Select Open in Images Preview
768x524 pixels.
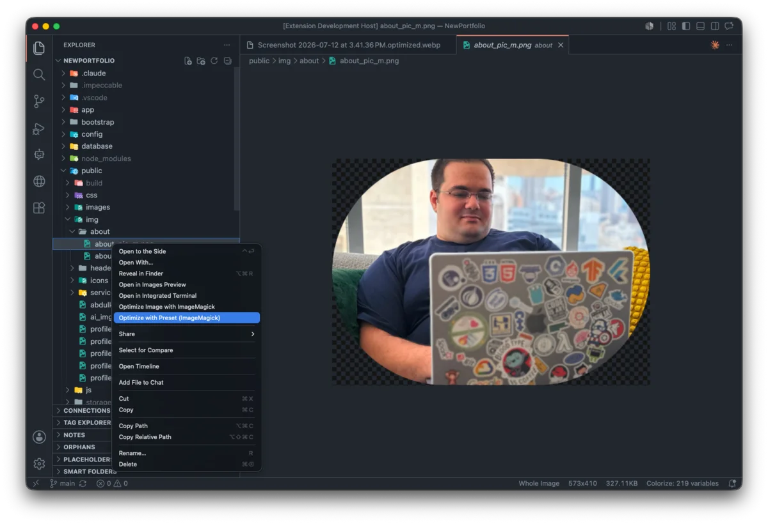pos(186,284)
